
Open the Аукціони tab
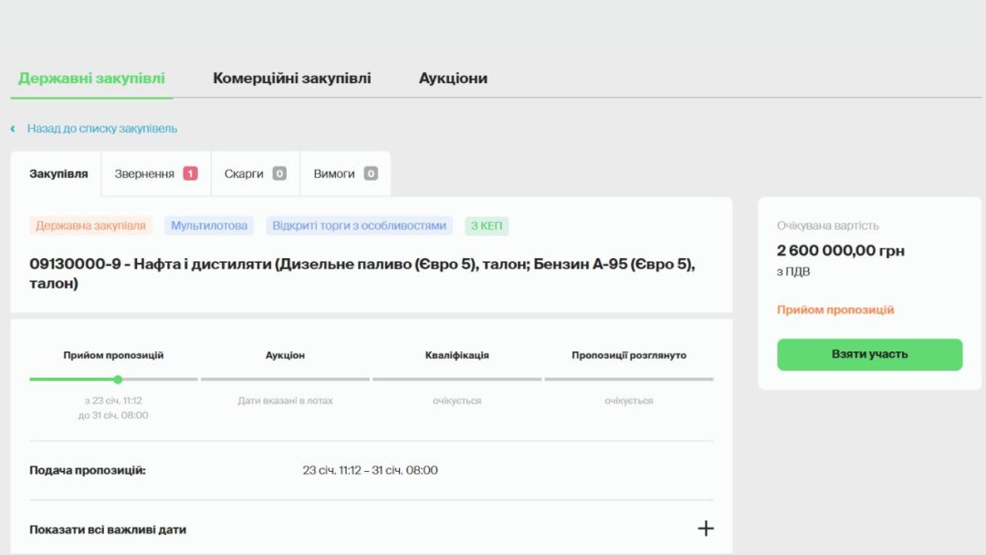click(453, 78)
